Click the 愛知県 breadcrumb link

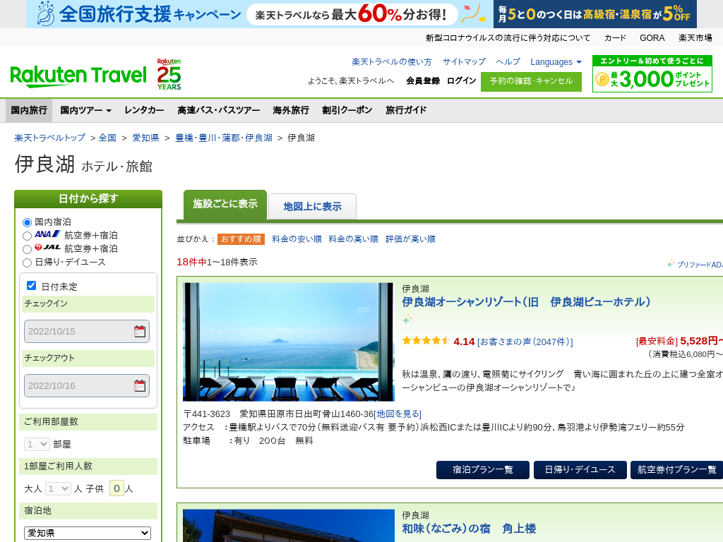pos(145,138)
